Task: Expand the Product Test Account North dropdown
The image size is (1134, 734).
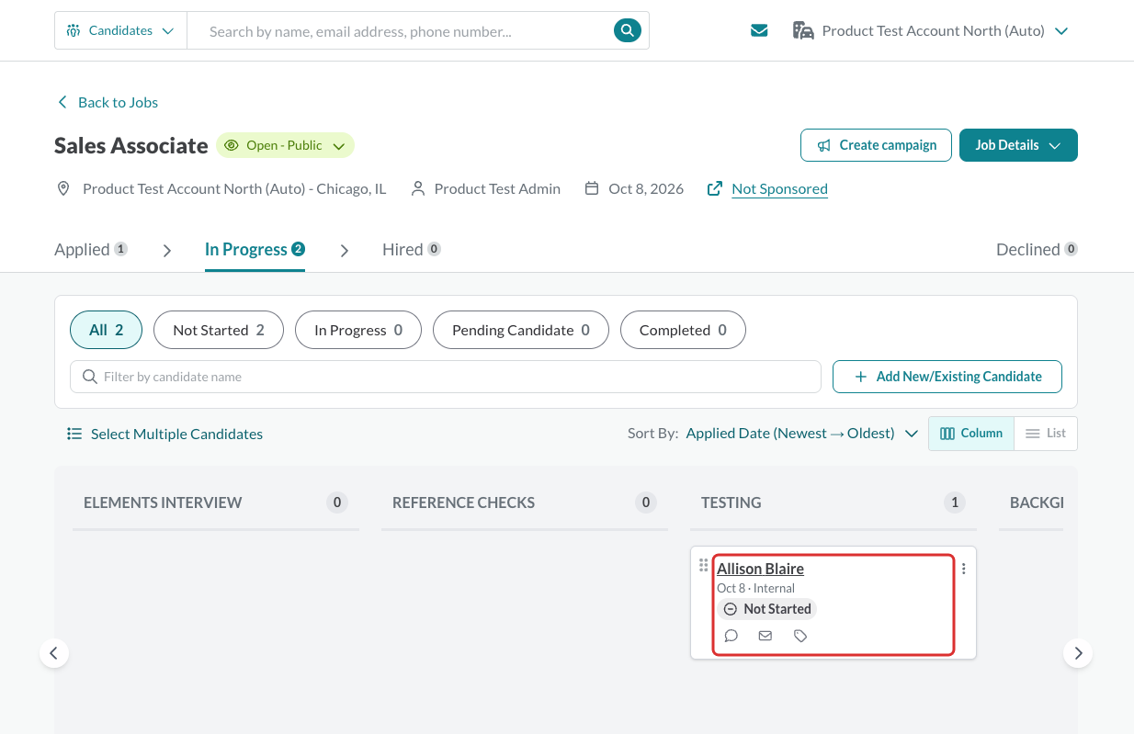Action: coord(931,30)
